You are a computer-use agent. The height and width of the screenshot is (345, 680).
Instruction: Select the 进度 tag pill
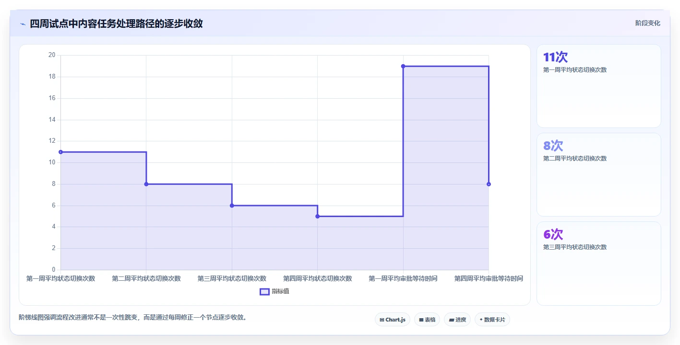click(x=457, y=320)
